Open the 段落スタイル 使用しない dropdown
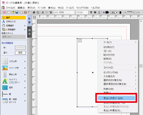This screenshot has height=115, width=143. click(14, 37)
